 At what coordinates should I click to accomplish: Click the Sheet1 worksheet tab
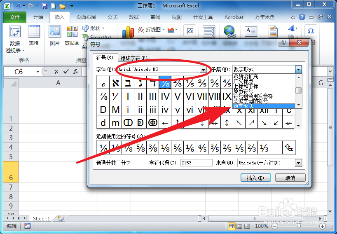pos(42,218)
